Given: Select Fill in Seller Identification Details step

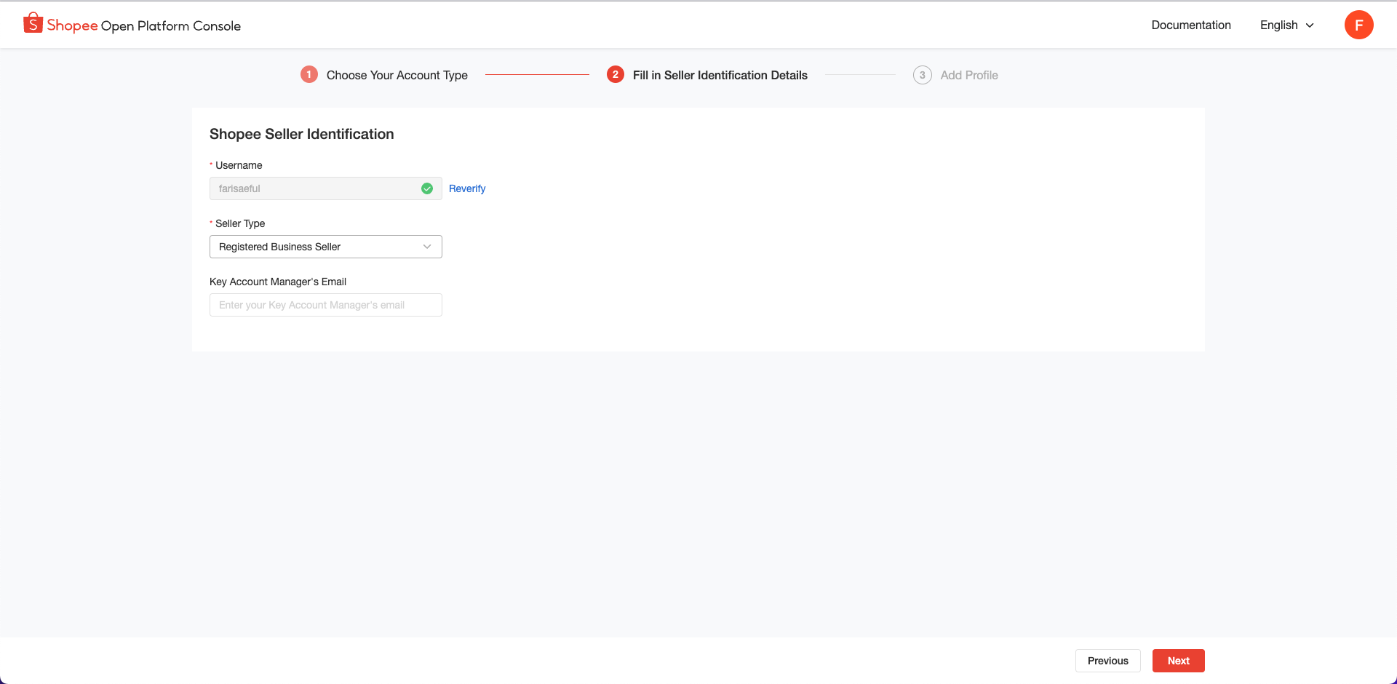Looking at the screenshot, I should 720,75.
